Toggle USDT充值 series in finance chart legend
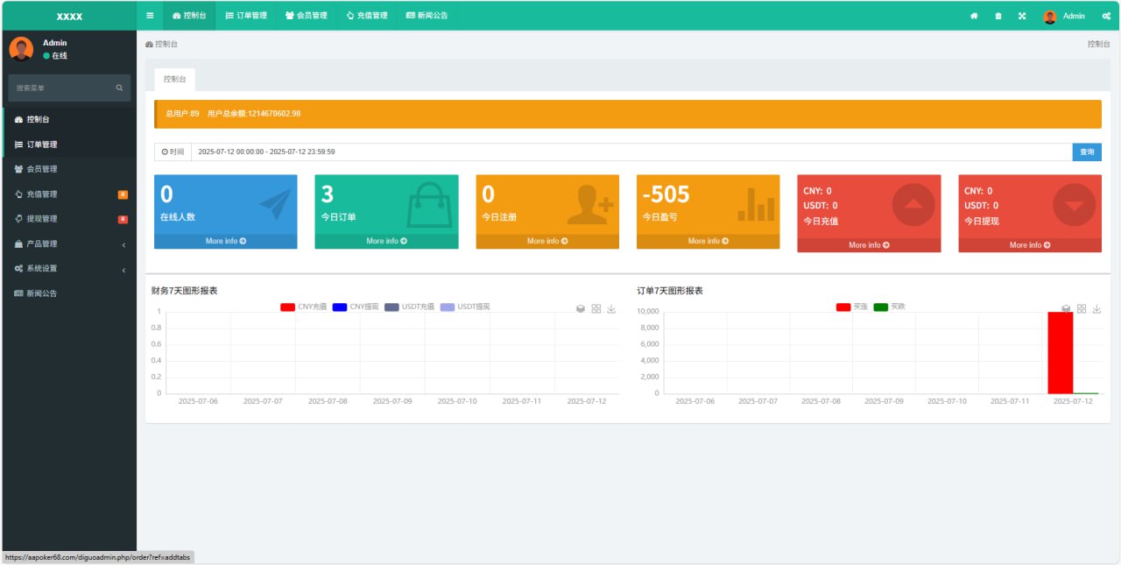 409,307
